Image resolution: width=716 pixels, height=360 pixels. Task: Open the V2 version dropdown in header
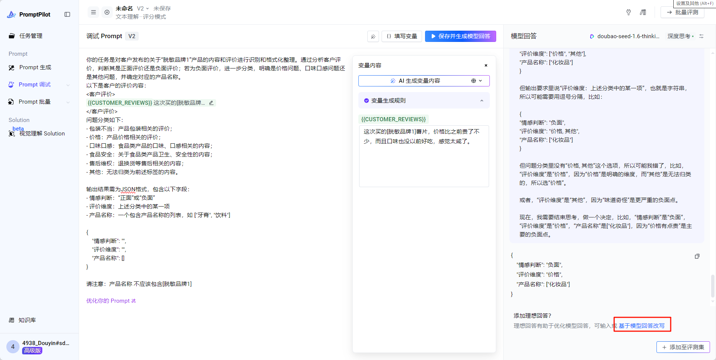143,8
